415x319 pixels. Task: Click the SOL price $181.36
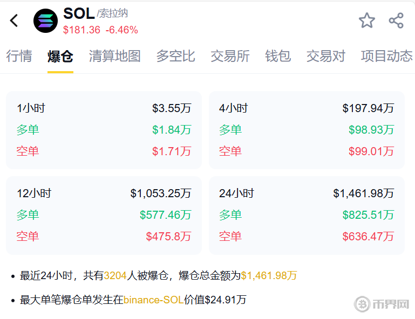point(81,30)
